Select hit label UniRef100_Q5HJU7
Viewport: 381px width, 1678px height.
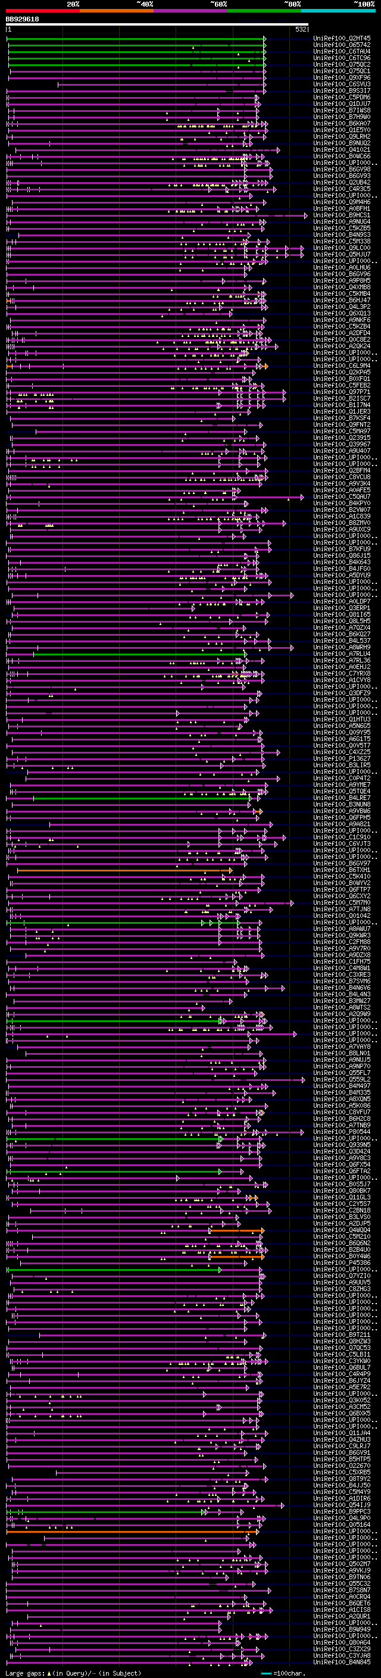[x=342, y=254]
